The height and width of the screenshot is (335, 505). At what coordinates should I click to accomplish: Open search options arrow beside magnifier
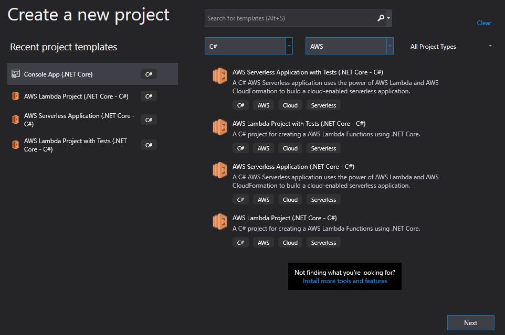[x=388, y=18]
